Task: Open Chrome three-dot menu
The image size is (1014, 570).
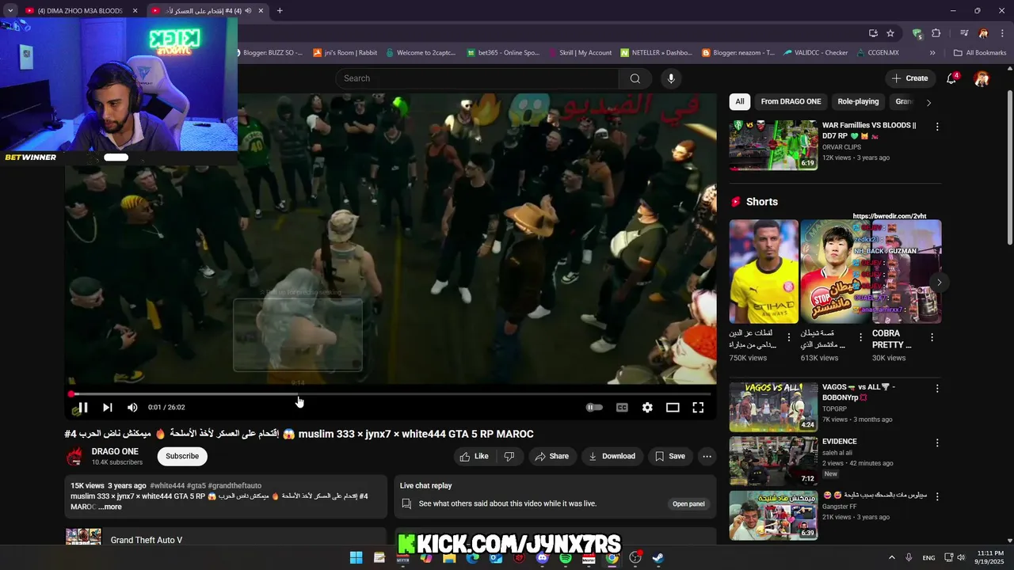Action: click(x=1002, y=33)
